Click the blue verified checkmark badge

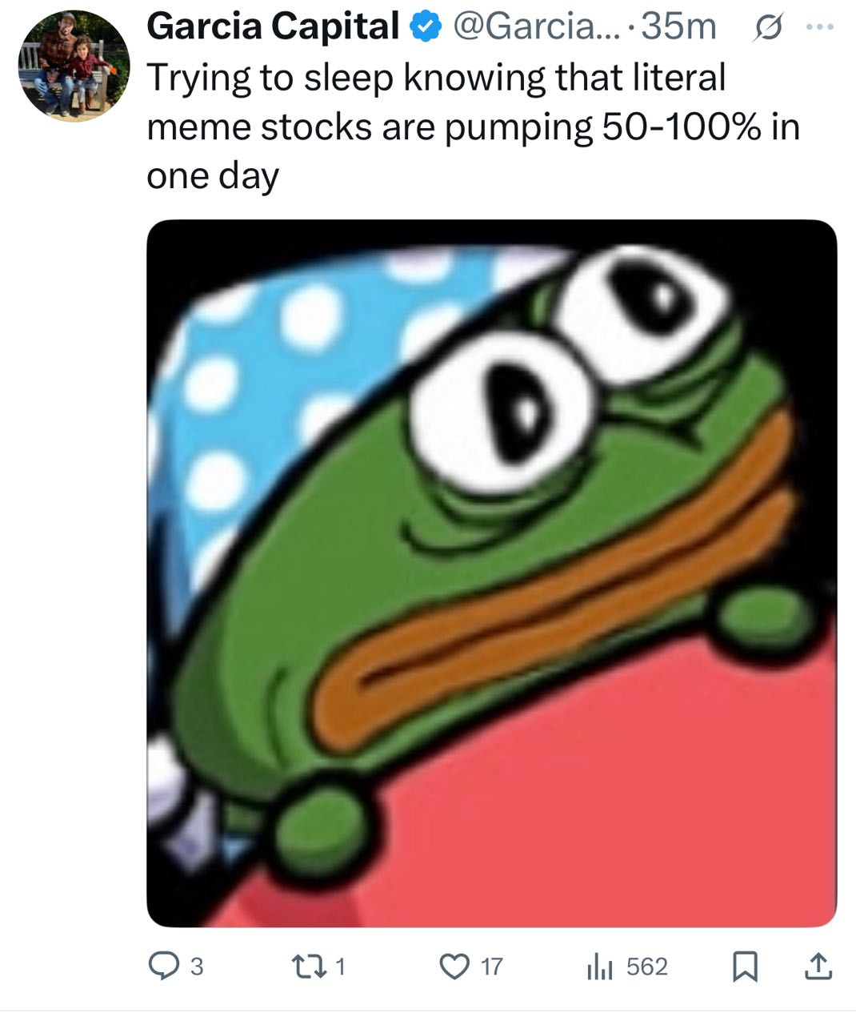pos(426,28)
